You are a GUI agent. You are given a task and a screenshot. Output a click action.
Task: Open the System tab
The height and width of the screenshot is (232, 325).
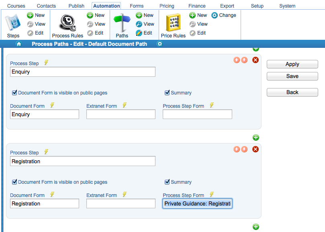pos(287,6)
